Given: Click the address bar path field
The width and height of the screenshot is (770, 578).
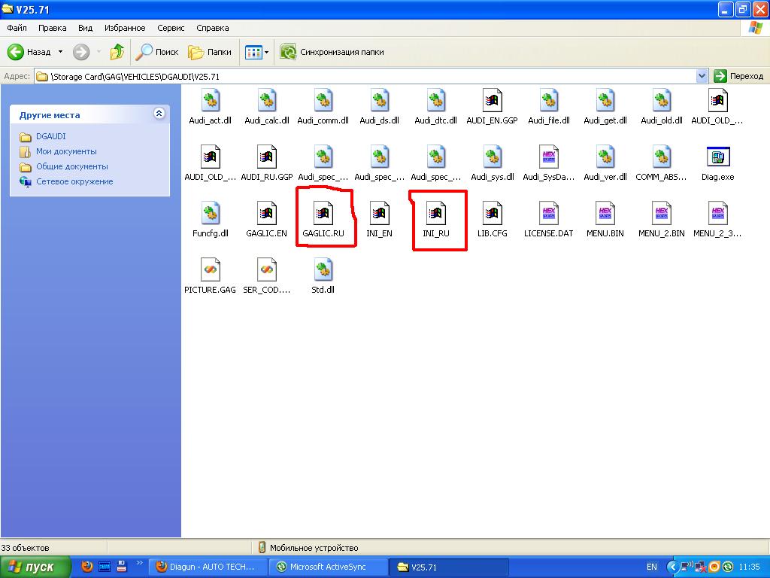Looking at the screenshot, I should click(366, 76).
